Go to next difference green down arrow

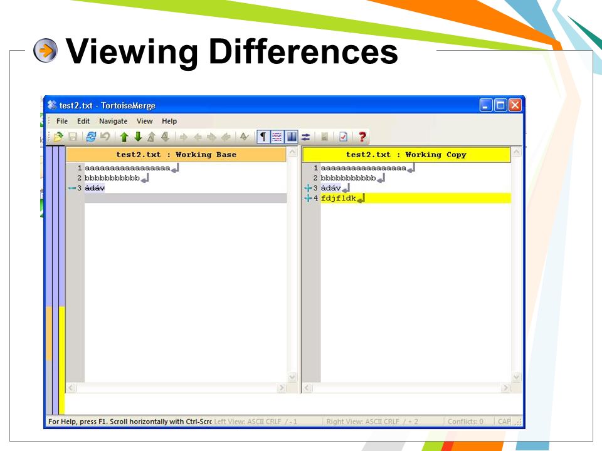(138, 137)
